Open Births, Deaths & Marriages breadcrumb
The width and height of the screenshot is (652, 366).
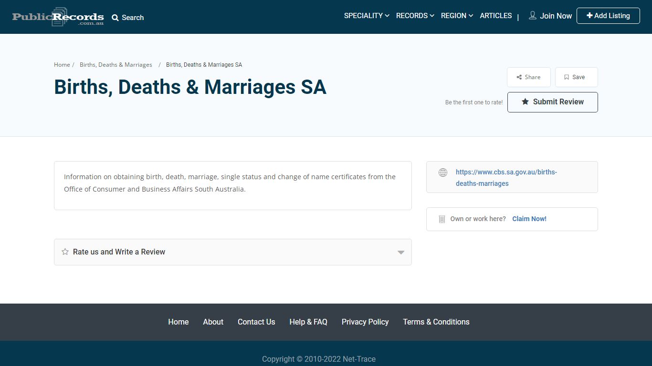[x=116, y=65]
